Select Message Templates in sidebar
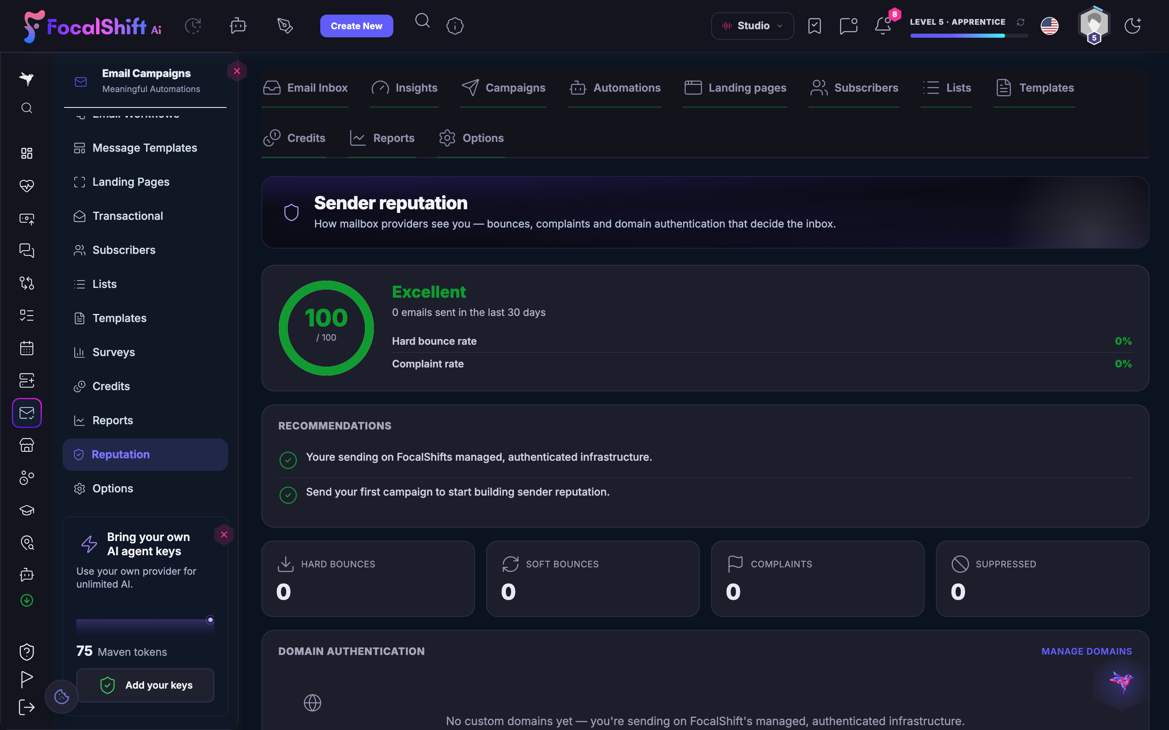 click(145, 148)
